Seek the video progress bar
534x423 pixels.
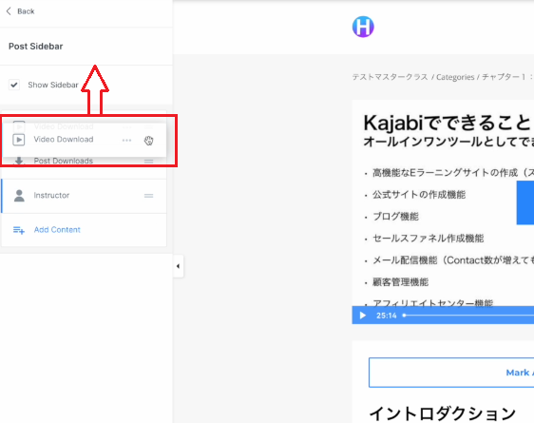(467, 316)
